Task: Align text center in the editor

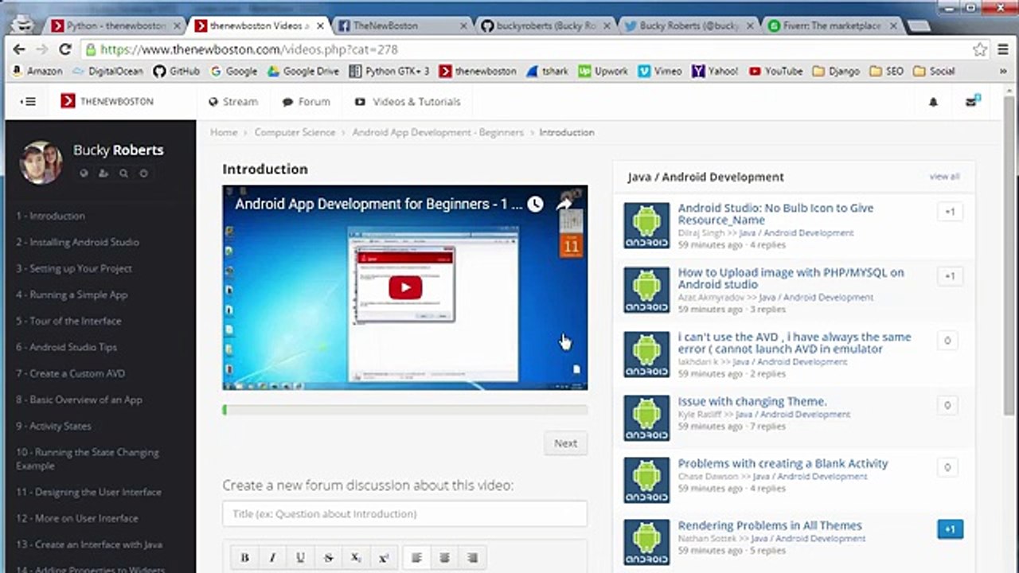Action: click(444, 558)
